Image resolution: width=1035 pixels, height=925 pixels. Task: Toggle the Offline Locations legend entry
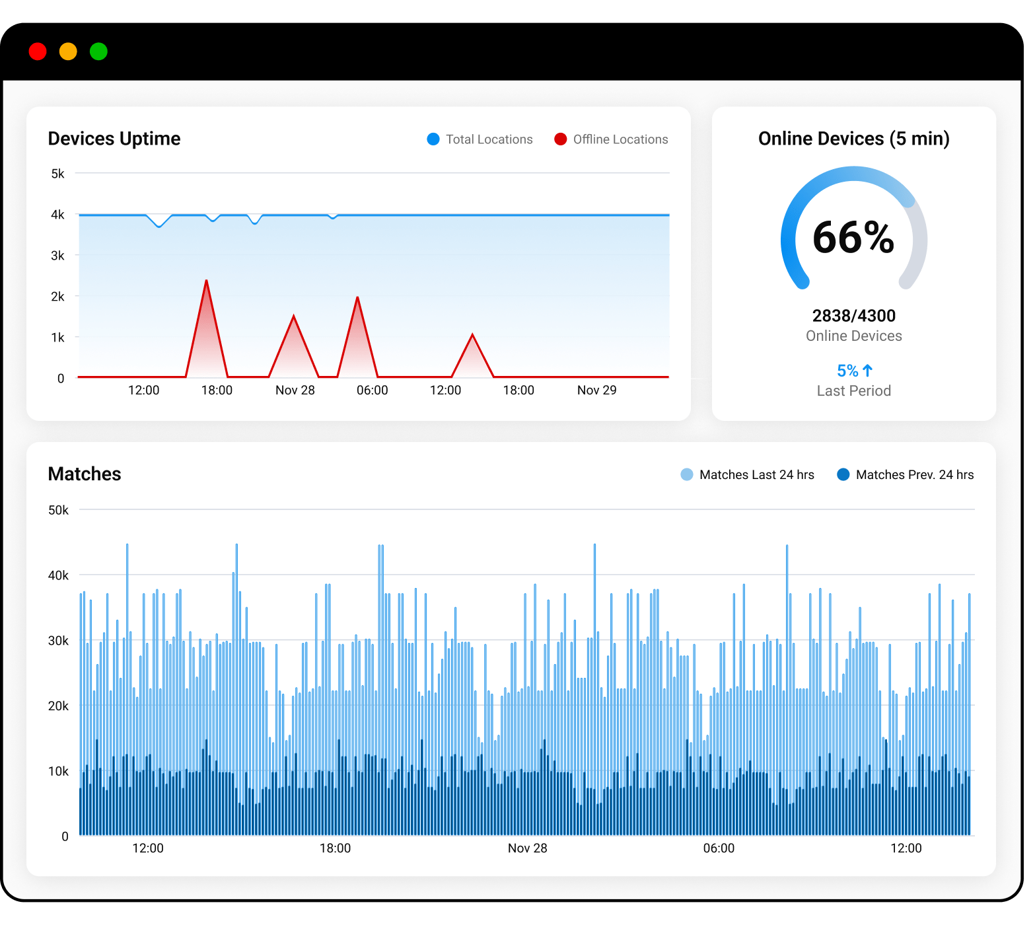click(x=611, y=139)
